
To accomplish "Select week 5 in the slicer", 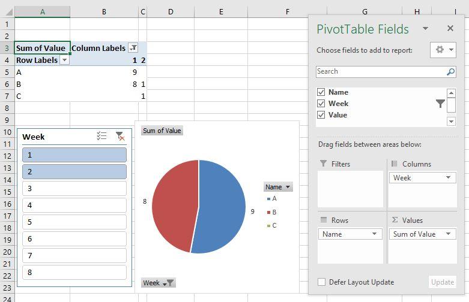I will tap(74, 222).
